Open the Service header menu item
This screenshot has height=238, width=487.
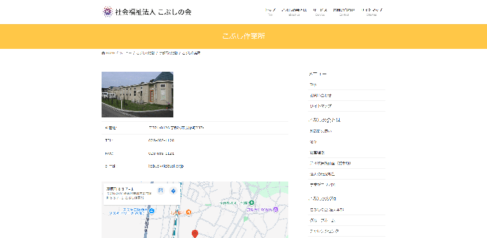319,12
